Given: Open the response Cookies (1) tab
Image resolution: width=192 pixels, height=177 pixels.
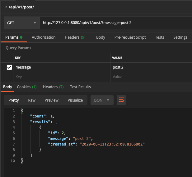Looking at the screenshot, I should pyautogui.click(x=27, y=87).
